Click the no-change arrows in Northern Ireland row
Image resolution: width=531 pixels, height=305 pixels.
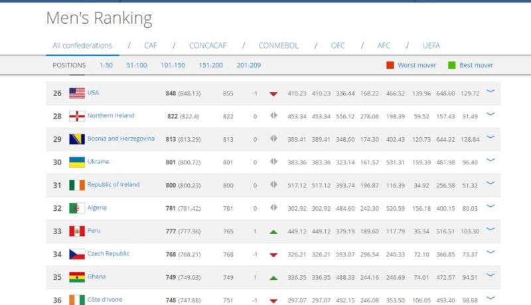[273, 115]
